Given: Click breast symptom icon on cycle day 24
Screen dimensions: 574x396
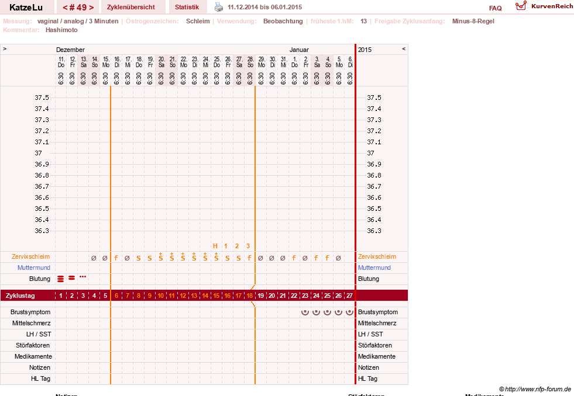Looking at the screenshot, I should click(317, 312).
